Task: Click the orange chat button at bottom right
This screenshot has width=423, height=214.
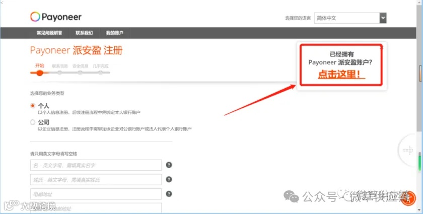Action: click(x=408, y=198)
